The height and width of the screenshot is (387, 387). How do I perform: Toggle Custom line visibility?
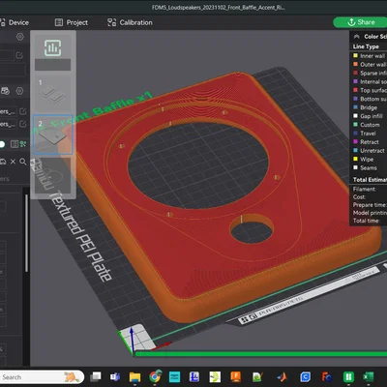367,125
